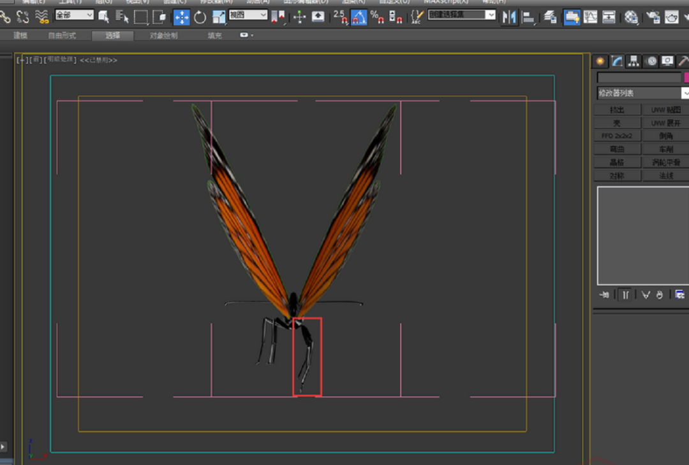Click the Bind to Space Warp icon

(x=42, y=17)
